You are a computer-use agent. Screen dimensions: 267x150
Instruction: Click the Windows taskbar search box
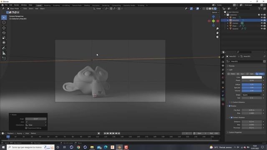click(30, 147)
